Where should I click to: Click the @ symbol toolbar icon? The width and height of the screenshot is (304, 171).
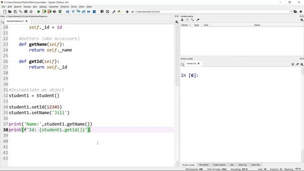click(31, 11)
